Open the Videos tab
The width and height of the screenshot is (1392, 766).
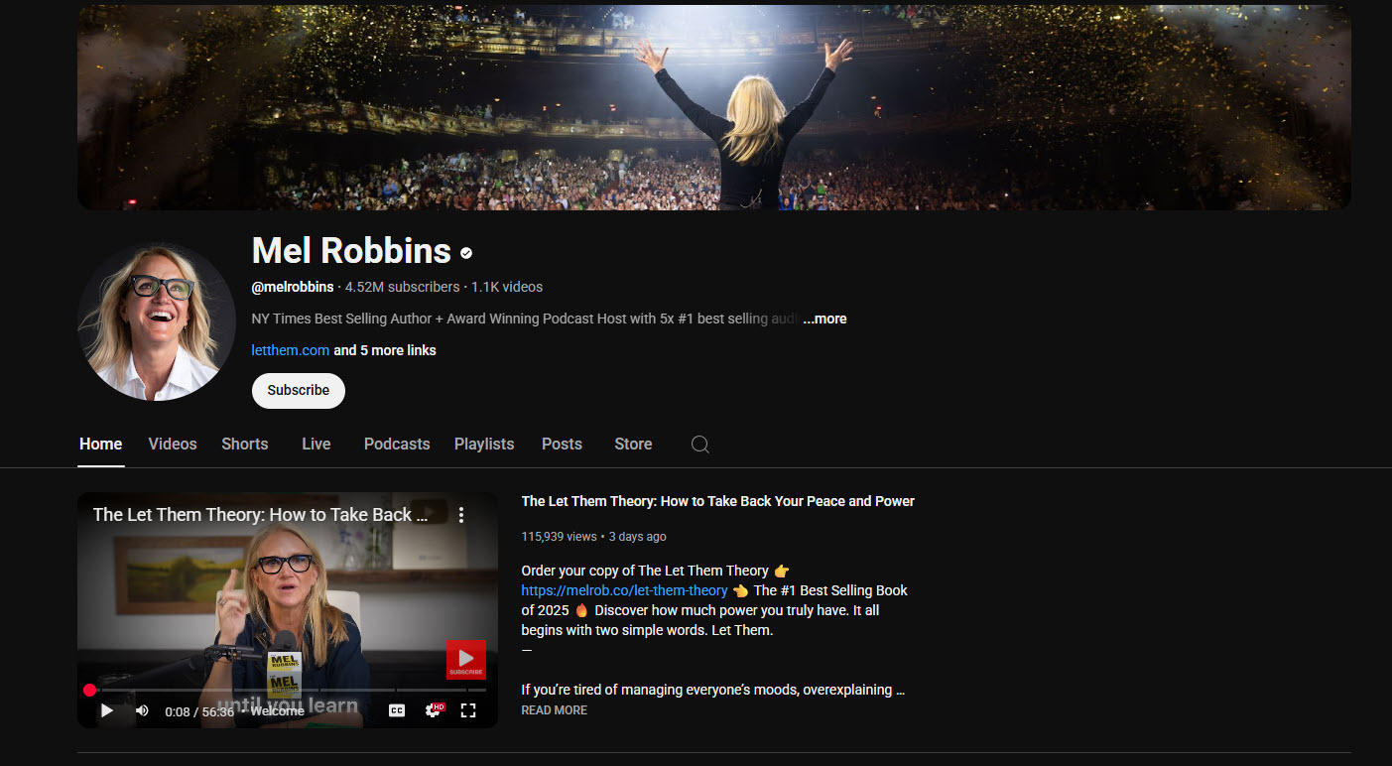(173, 444)
